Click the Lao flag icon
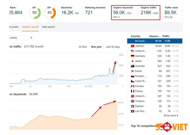The image size is (190, 135). [133, 111]
